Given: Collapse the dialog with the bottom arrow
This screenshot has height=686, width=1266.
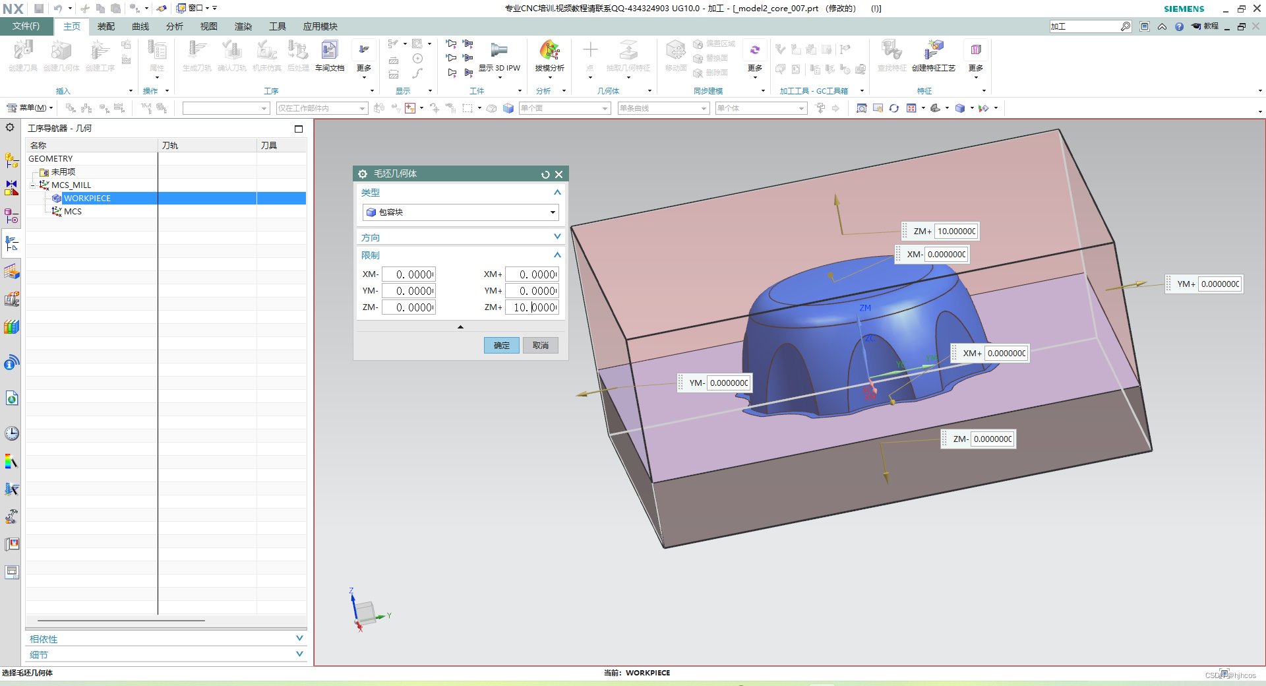Looking at the screenshot, I should click(x=460, y=327).
